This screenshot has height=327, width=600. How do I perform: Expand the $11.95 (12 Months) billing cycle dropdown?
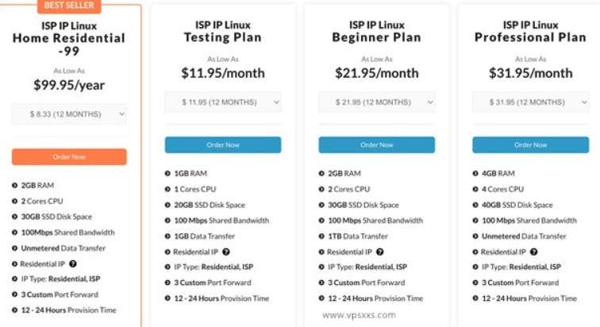click(222, 102)
